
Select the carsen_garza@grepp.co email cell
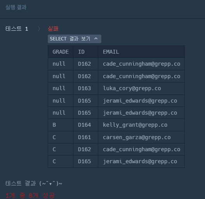(x=141, y=137)
